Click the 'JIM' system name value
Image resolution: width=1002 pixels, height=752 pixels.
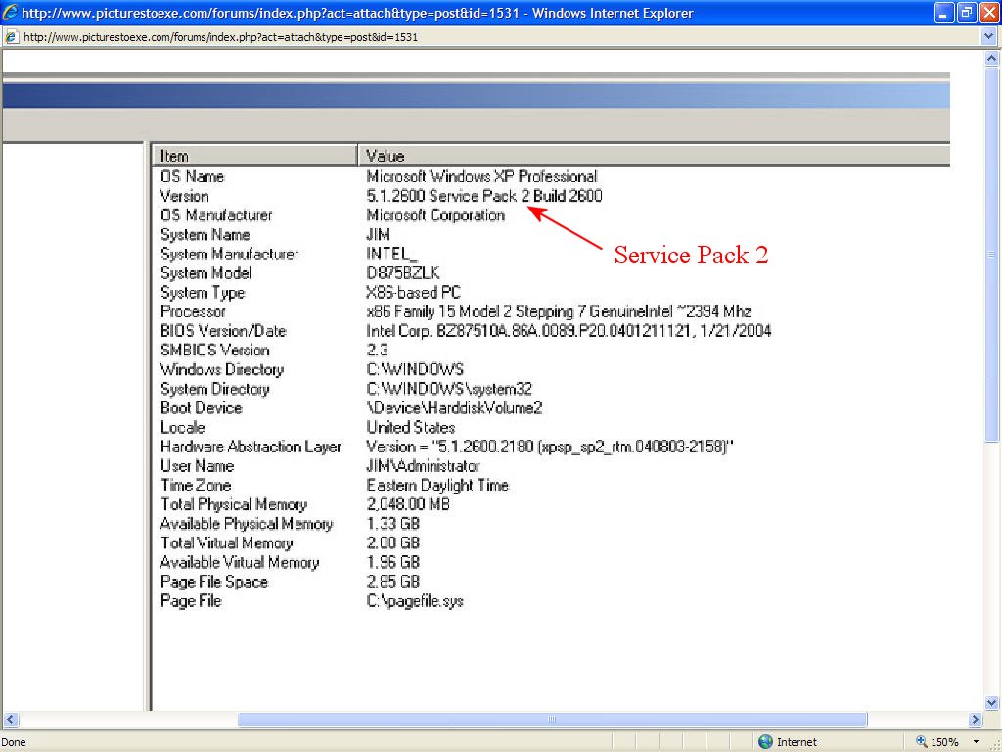click(378, 235)
